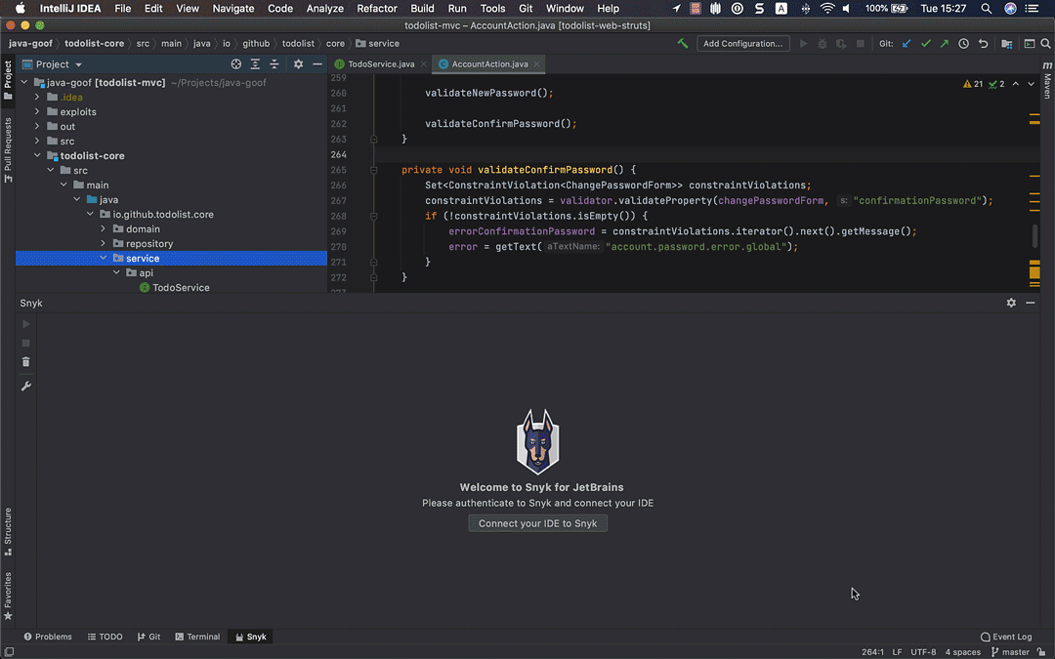
Task: Open the Event Log
Action: click(x=1006, y=637)
